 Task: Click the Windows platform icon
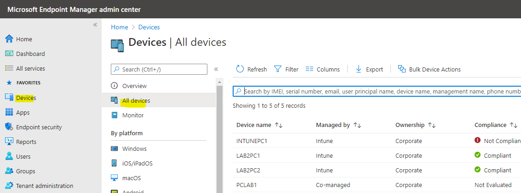coord(115,149)
